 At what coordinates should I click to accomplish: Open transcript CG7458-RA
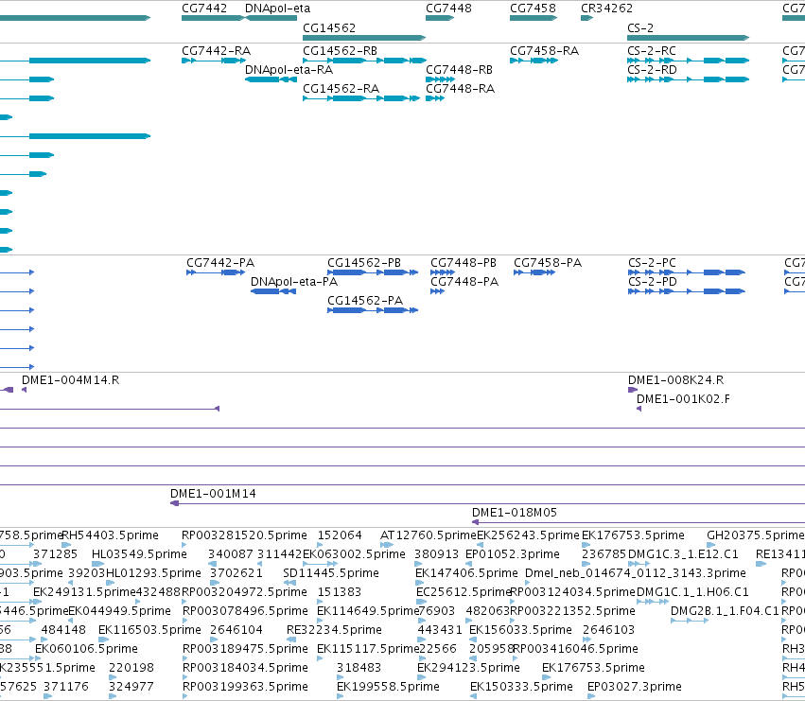[x=544, y=51]
